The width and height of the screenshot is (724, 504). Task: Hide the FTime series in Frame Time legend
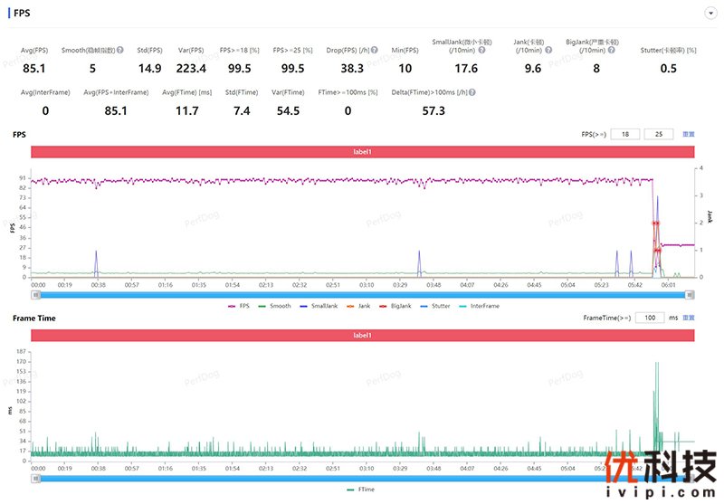[362, 490]
